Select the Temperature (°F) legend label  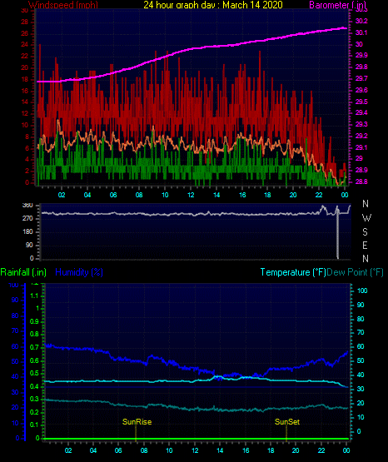click(x=293, y=272)
